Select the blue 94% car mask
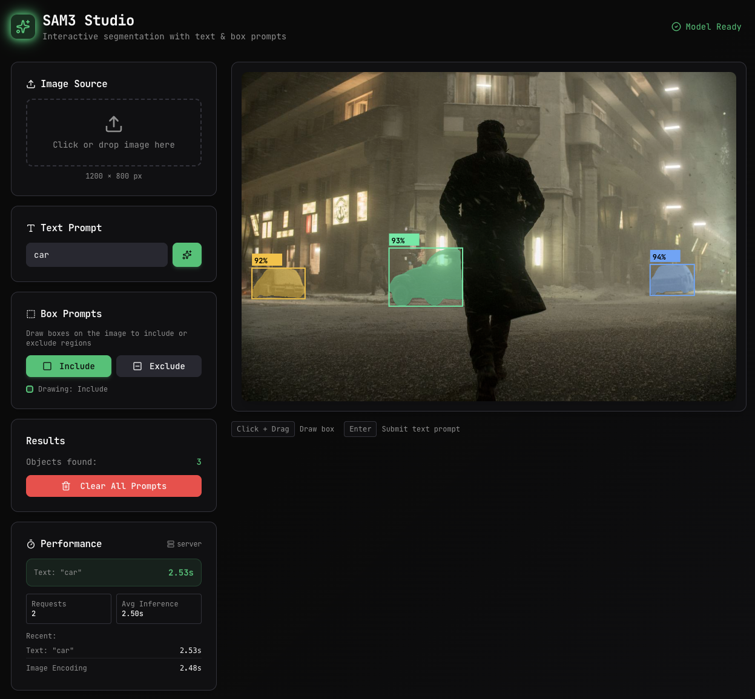The width and height of the screenshot is (755, 699). point(672,280)
